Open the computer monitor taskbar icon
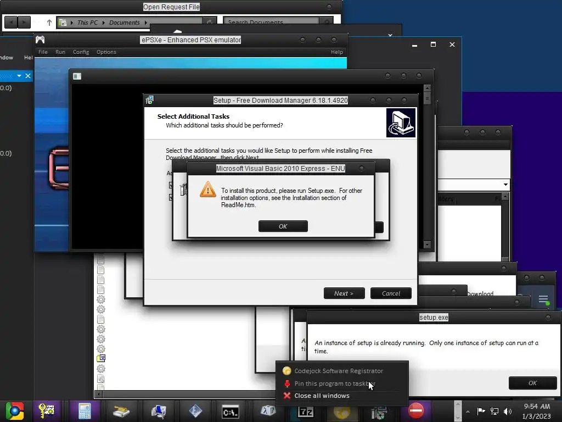The image size is (562, 422). click(x=159, y=411)
